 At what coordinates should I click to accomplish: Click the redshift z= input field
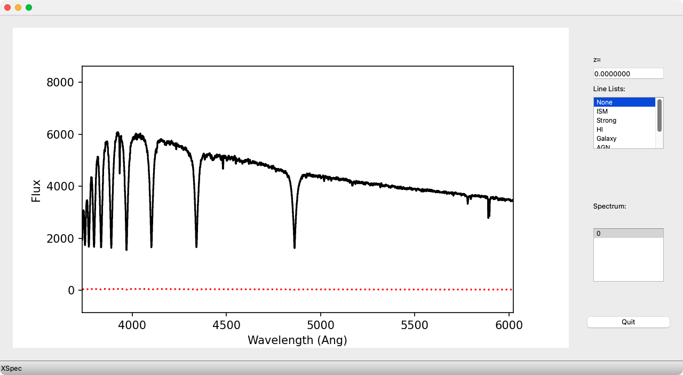pos(628,74)
